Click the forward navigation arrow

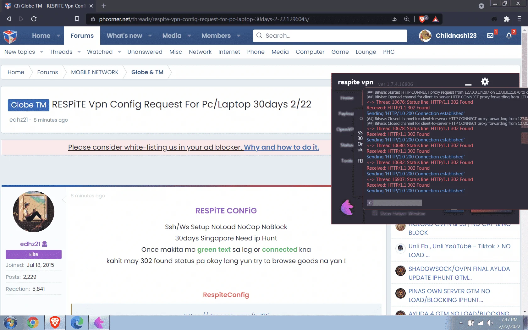[21, 19]
